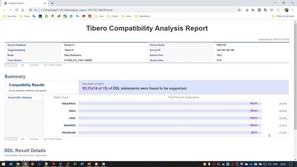Open the Other bookmarks folder

pos(283,16)
